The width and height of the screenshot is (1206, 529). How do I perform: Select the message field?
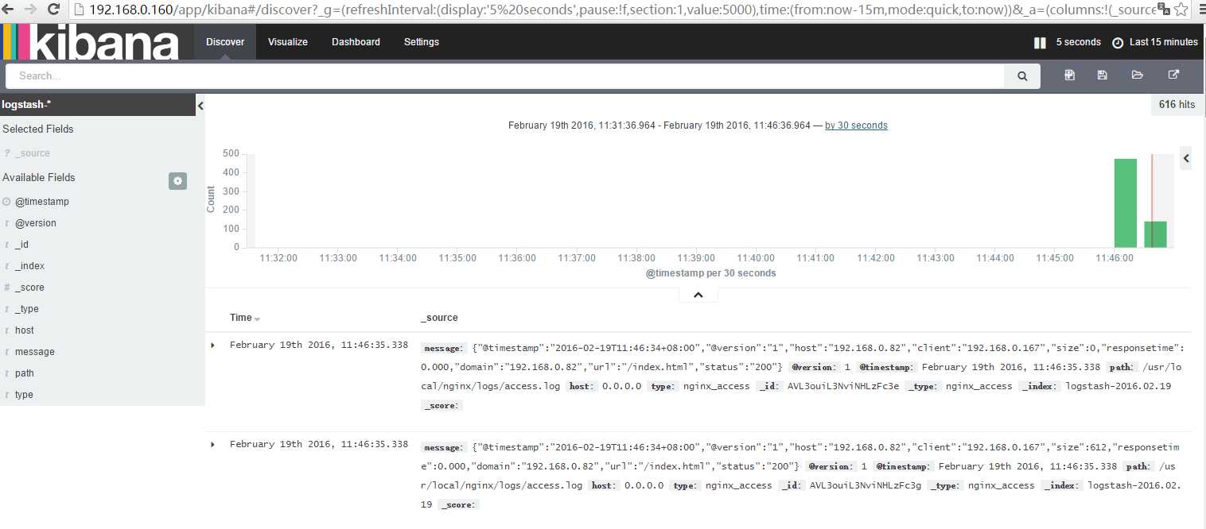34,352
